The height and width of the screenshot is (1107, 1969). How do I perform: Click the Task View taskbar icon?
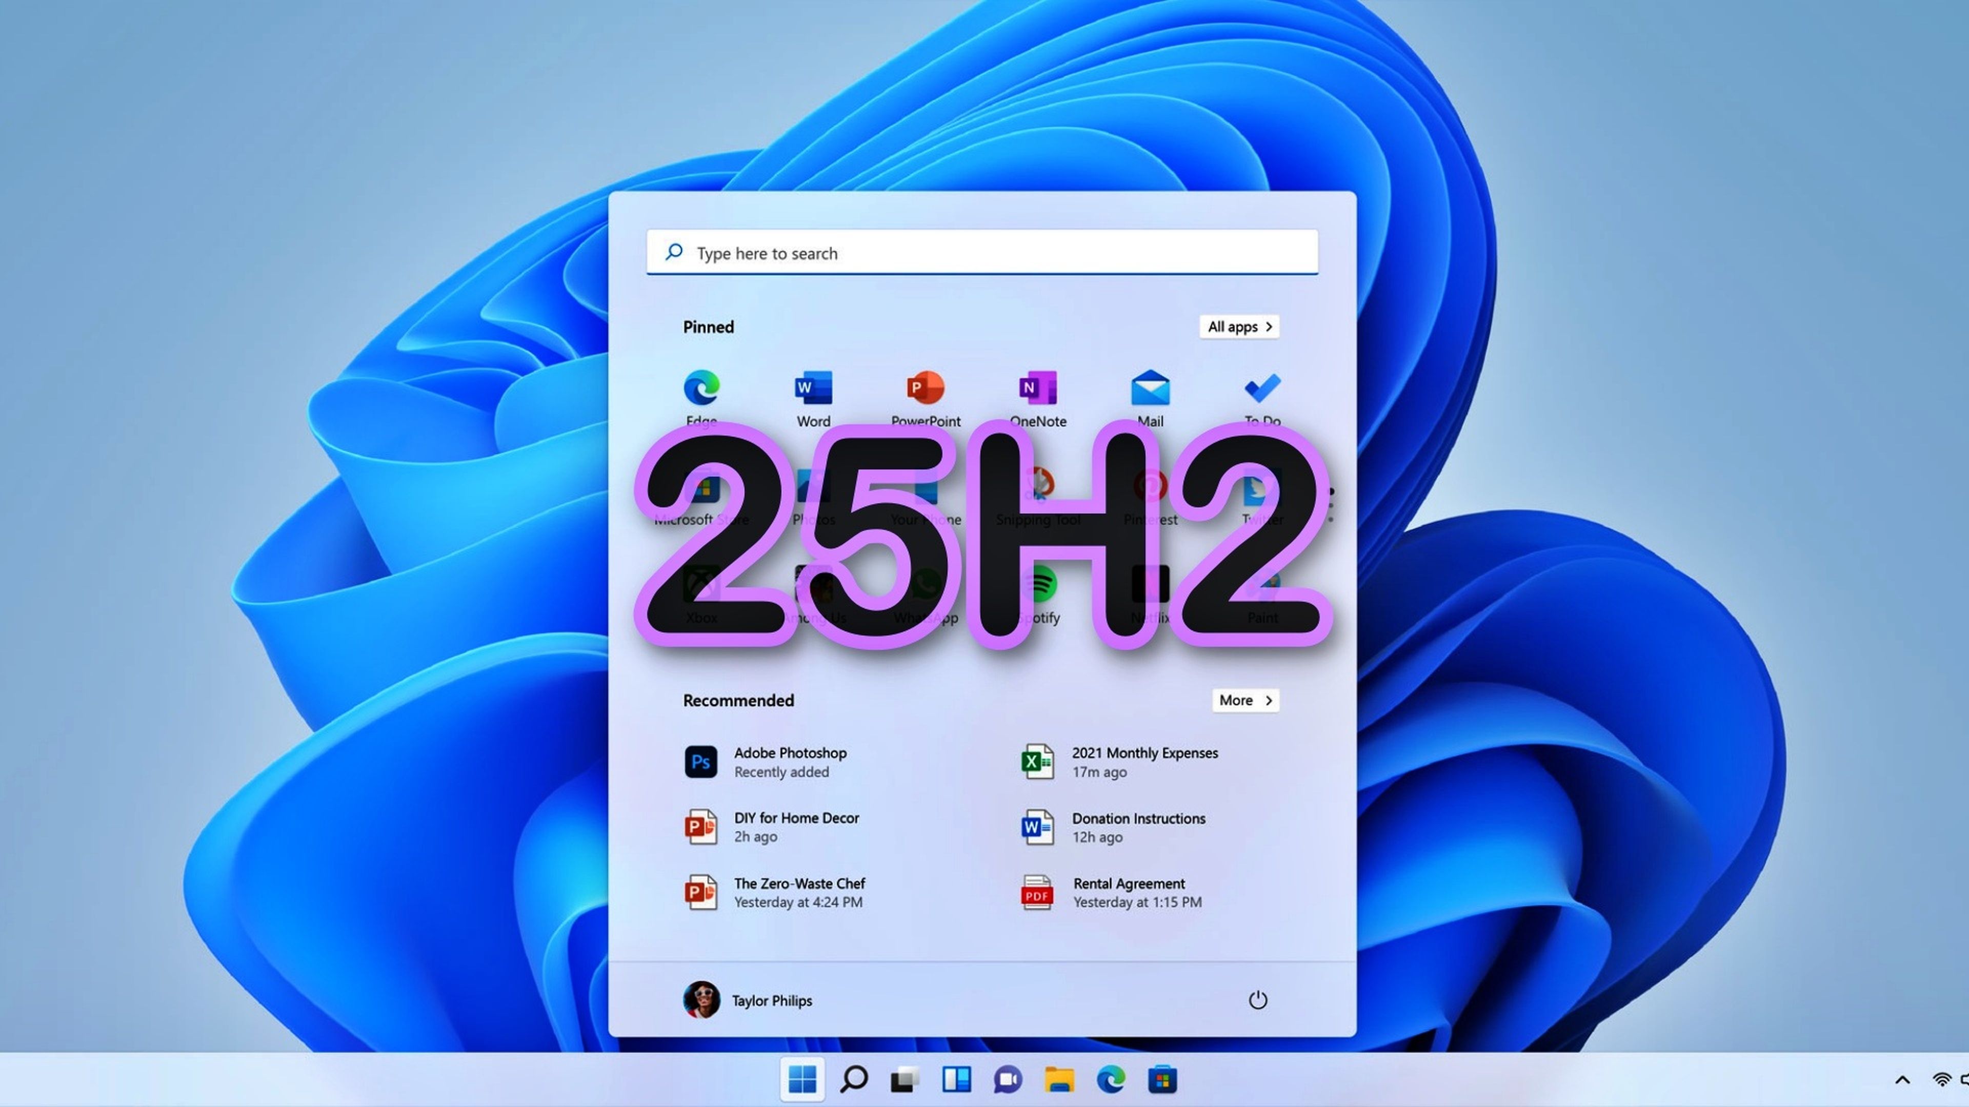(x=904, y=1079)
